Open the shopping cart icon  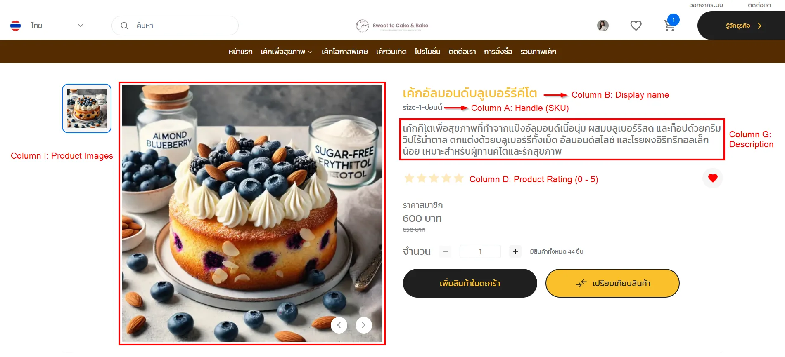pyautogui.click(x=669, y=26)
